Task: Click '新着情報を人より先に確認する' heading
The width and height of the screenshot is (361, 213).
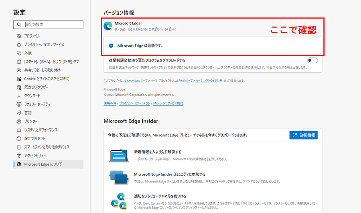Action: pos(158,152)
